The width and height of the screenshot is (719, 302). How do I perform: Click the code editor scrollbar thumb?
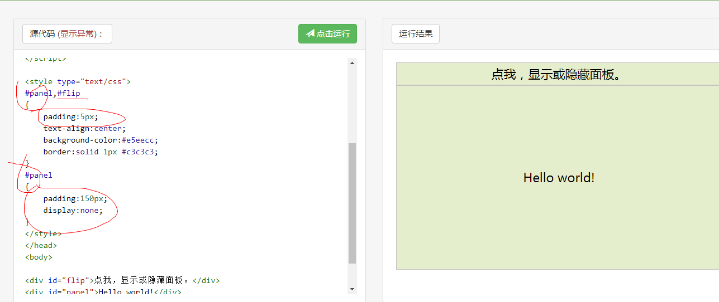tap(352, 203)
